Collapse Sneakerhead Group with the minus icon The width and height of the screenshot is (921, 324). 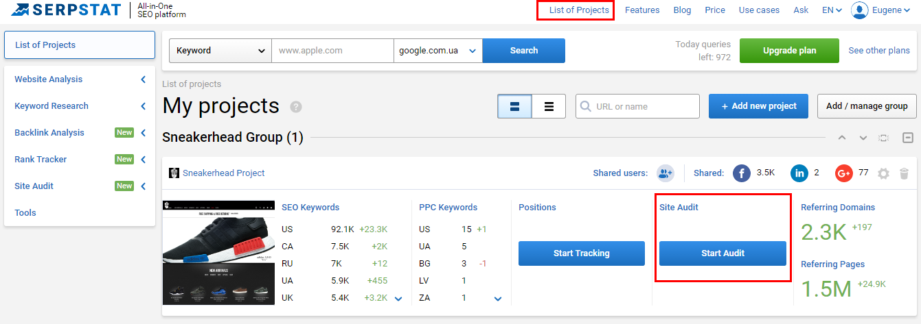[908, 138]
